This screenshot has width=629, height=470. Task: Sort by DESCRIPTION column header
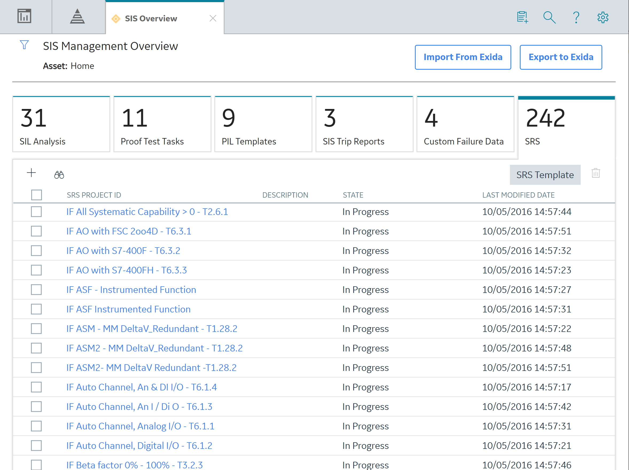(285, 195)
